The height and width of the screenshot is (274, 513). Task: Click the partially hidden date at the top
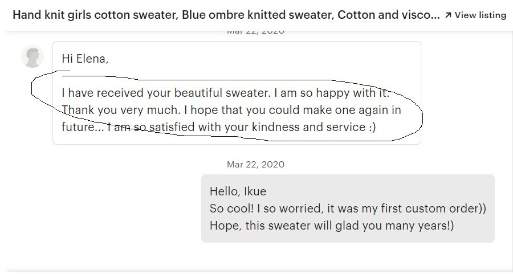(255, 31)
